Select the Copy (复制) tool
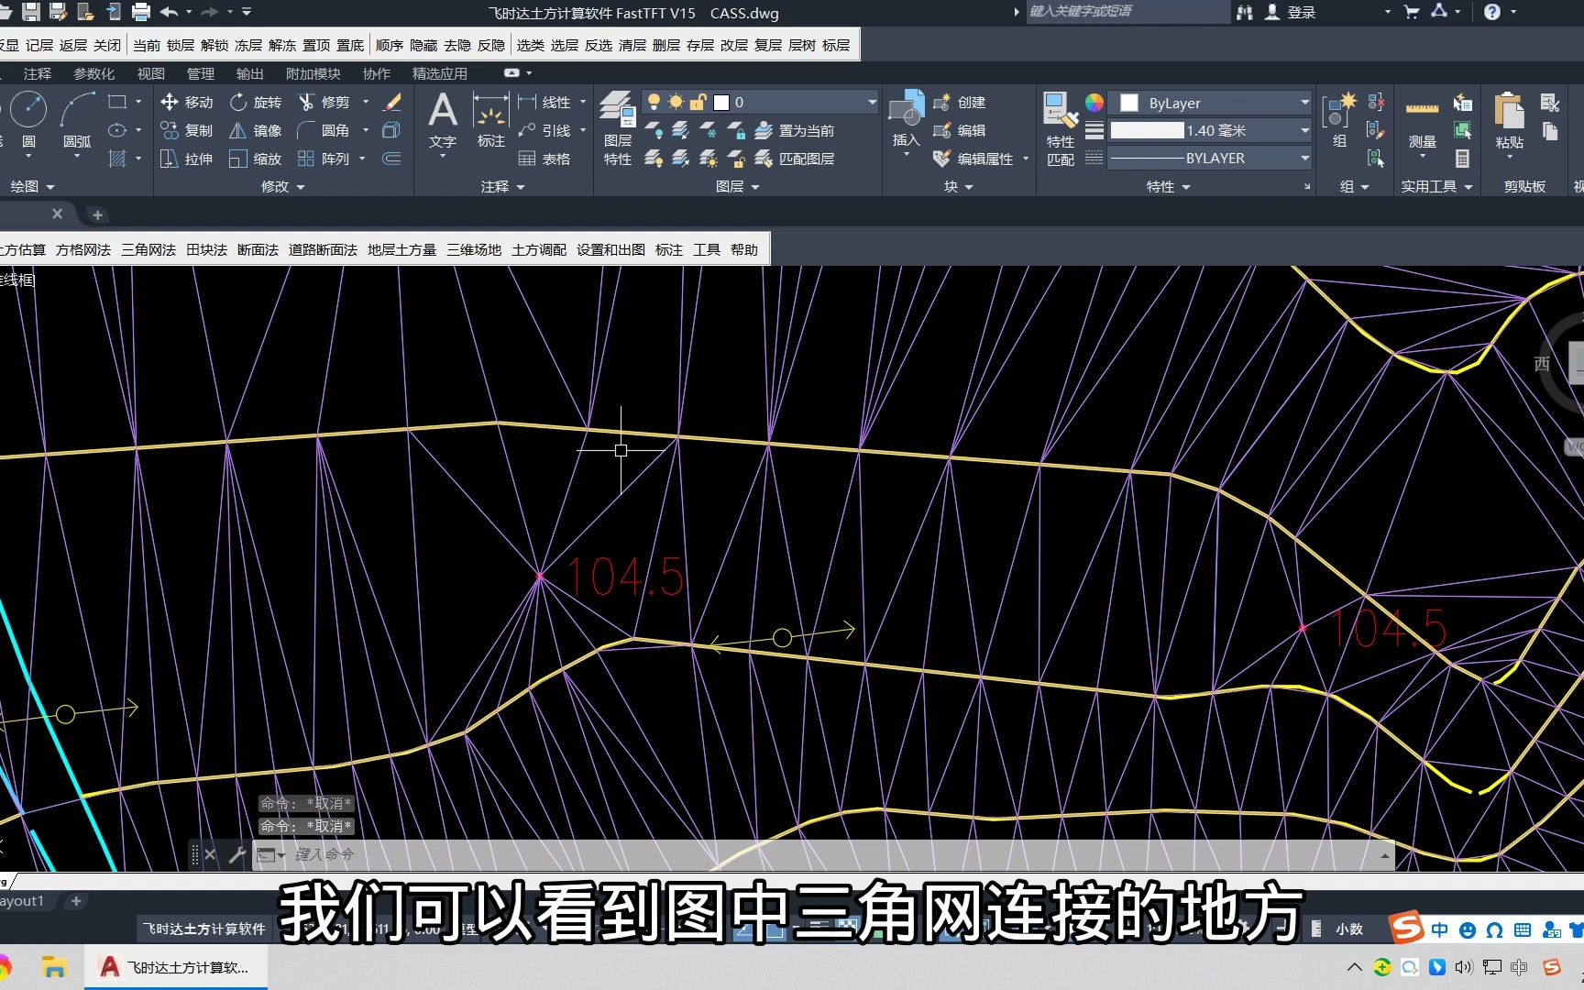The height and width of the screenshot is (990, 1584). [x=186, y=130]
